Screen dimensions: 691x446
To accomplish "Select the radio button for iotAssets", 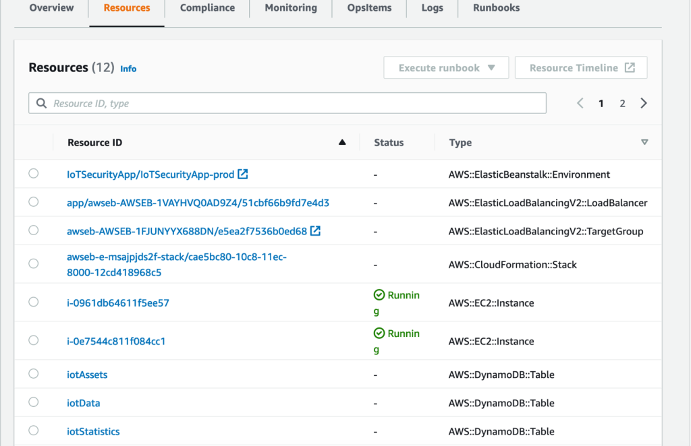I will pos(34,374).
